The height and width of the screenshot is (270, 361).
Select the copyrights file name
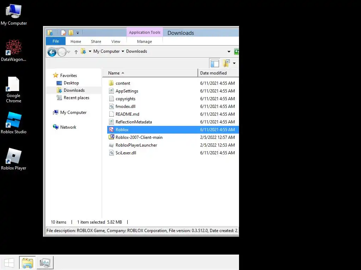pyautogui.click(x=126, y=99)
